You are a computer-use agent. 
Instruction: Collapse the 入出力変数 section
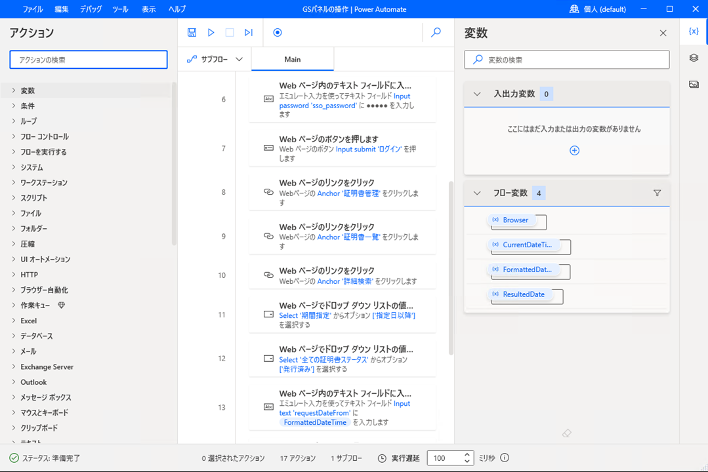click(x=477, y=94)
